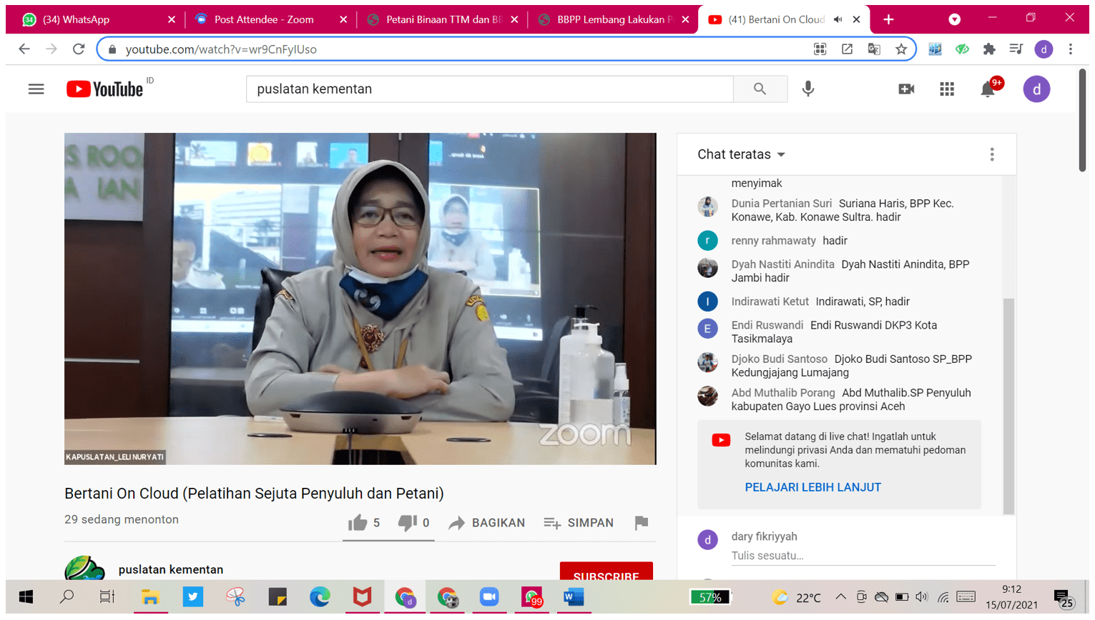1095x620 pixels.
Task: Dislike the video with thumbs down
Action: (407, 523)
